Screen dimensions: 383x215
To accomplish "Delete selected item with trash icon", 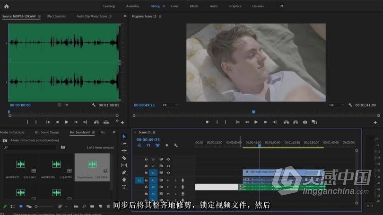I will (108, 206).
